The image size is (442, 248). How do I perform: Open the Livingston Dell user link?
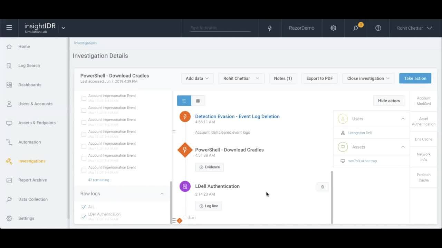pyautogui.click(x=360, y=133)
